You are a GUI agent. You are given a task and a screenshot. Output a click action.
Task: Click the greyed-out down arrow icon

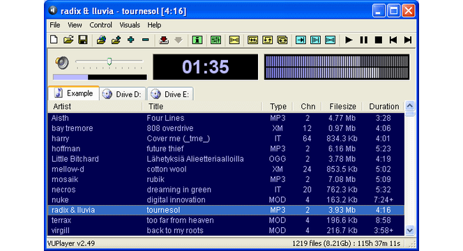[x=179, y=40]
